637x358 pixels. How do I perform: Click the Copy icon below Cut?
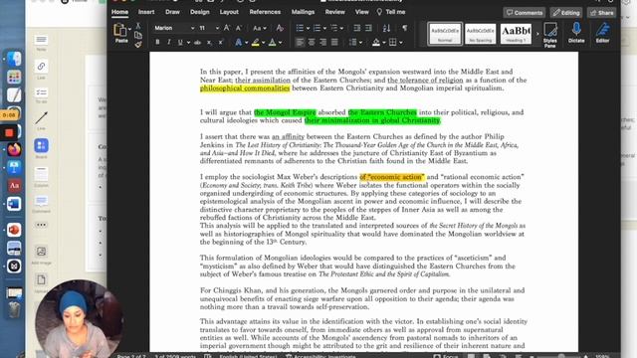click(x=138, y=36)
